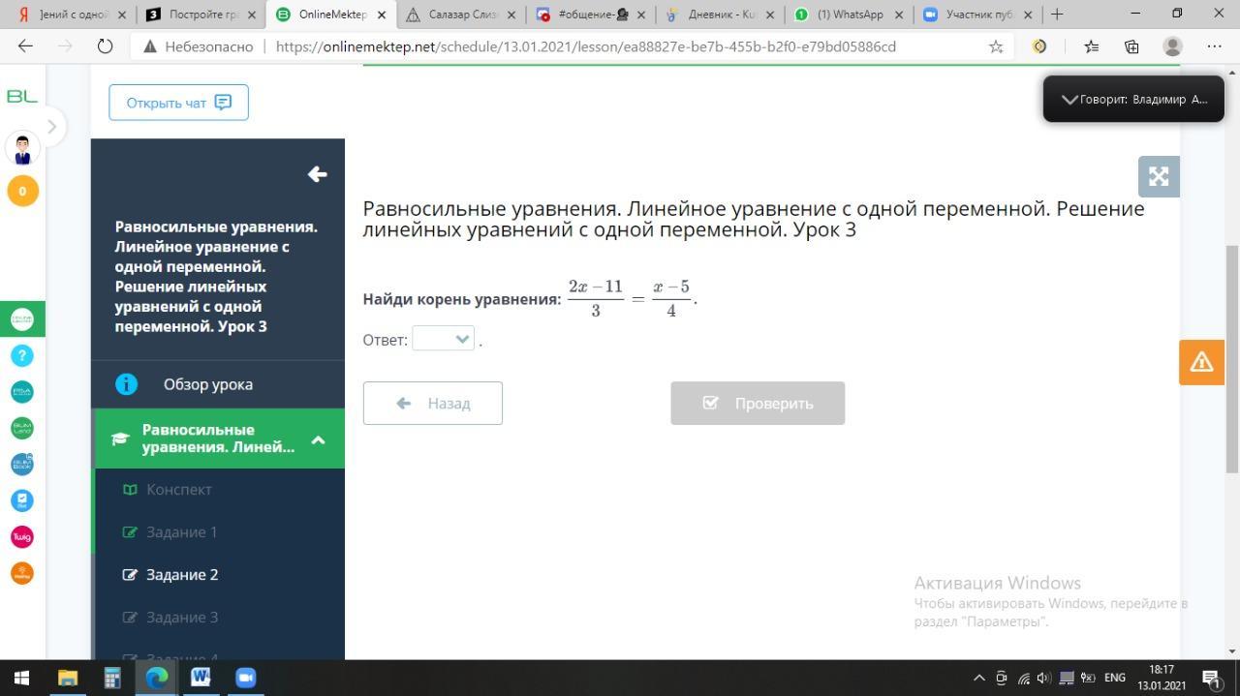Click the Проверить button

click(x=758, y=403)
